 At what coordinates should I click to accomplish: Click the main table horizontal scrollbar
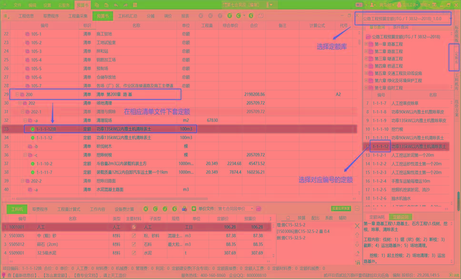[112, 199]
